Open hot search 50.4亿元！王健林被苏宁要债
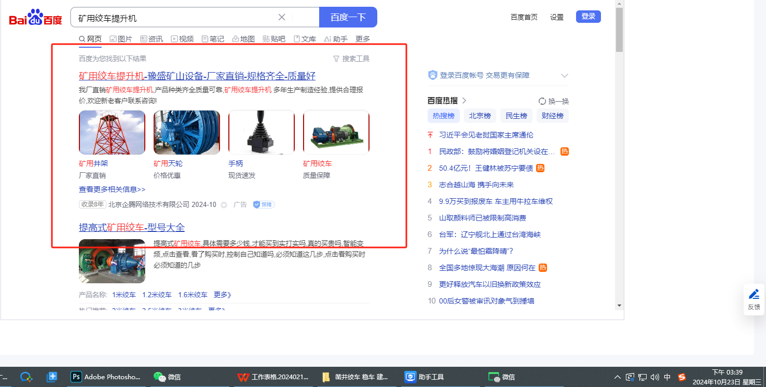 tap(486, 168)
